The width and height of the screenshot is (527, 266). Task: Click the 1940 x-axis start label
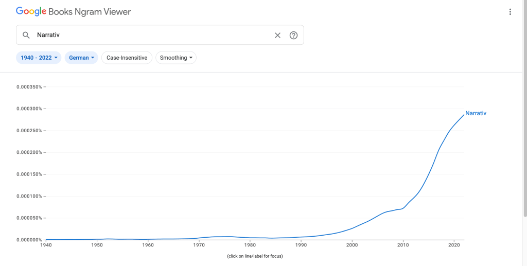click(x=46, y=245)
